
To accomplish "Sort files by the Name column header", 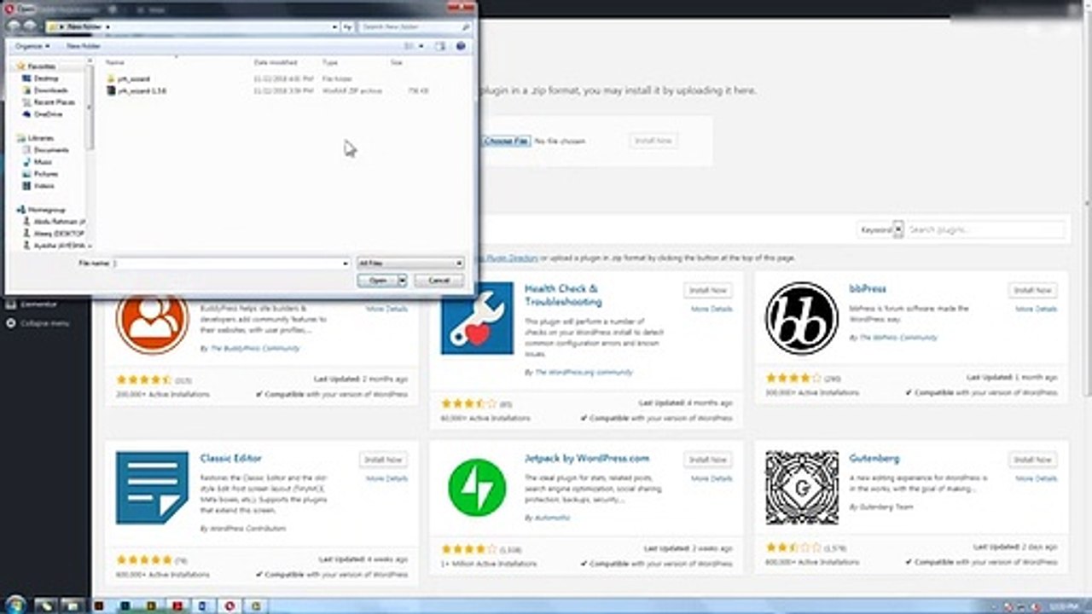I will [x=115, y=63].
